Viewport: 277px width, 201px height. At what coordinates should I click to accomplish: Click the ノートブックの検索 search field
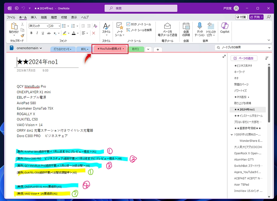[x=243, y=47]
